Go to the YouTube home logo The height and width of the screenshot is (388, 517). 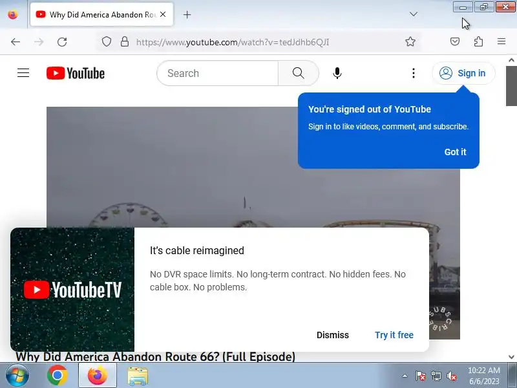pyautogui.click(x=76, y=73)
